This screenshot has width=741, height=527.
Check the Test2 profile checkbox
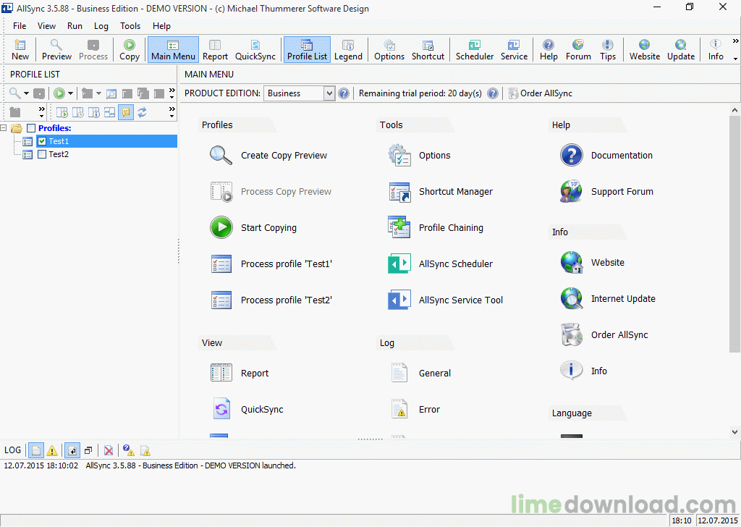[x=42, y=154]
